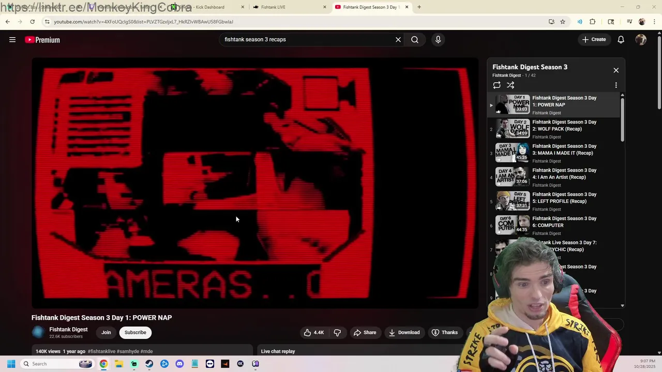Screen dimensions: 662x372
Task: Open File Explorer from taskbar
Action: point(119,364)
